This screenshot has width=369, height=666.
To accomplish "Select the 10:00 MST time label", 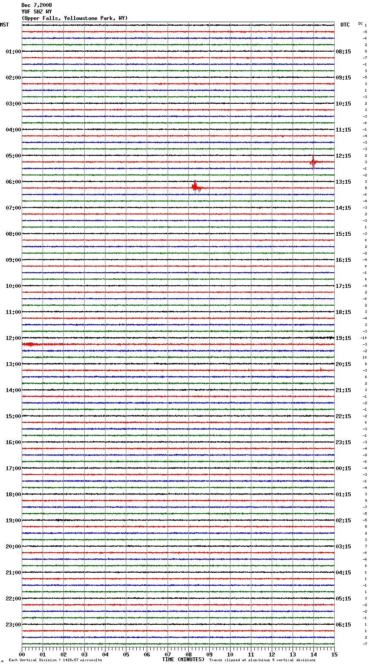I will point(13,286).
